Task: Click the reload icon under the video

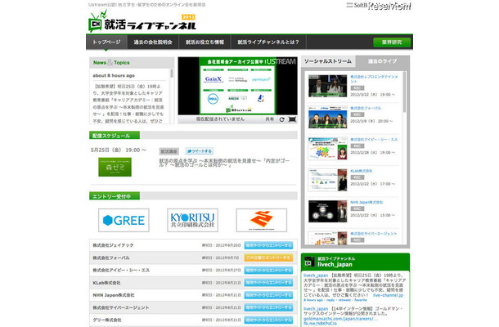Action: [281, 119]
